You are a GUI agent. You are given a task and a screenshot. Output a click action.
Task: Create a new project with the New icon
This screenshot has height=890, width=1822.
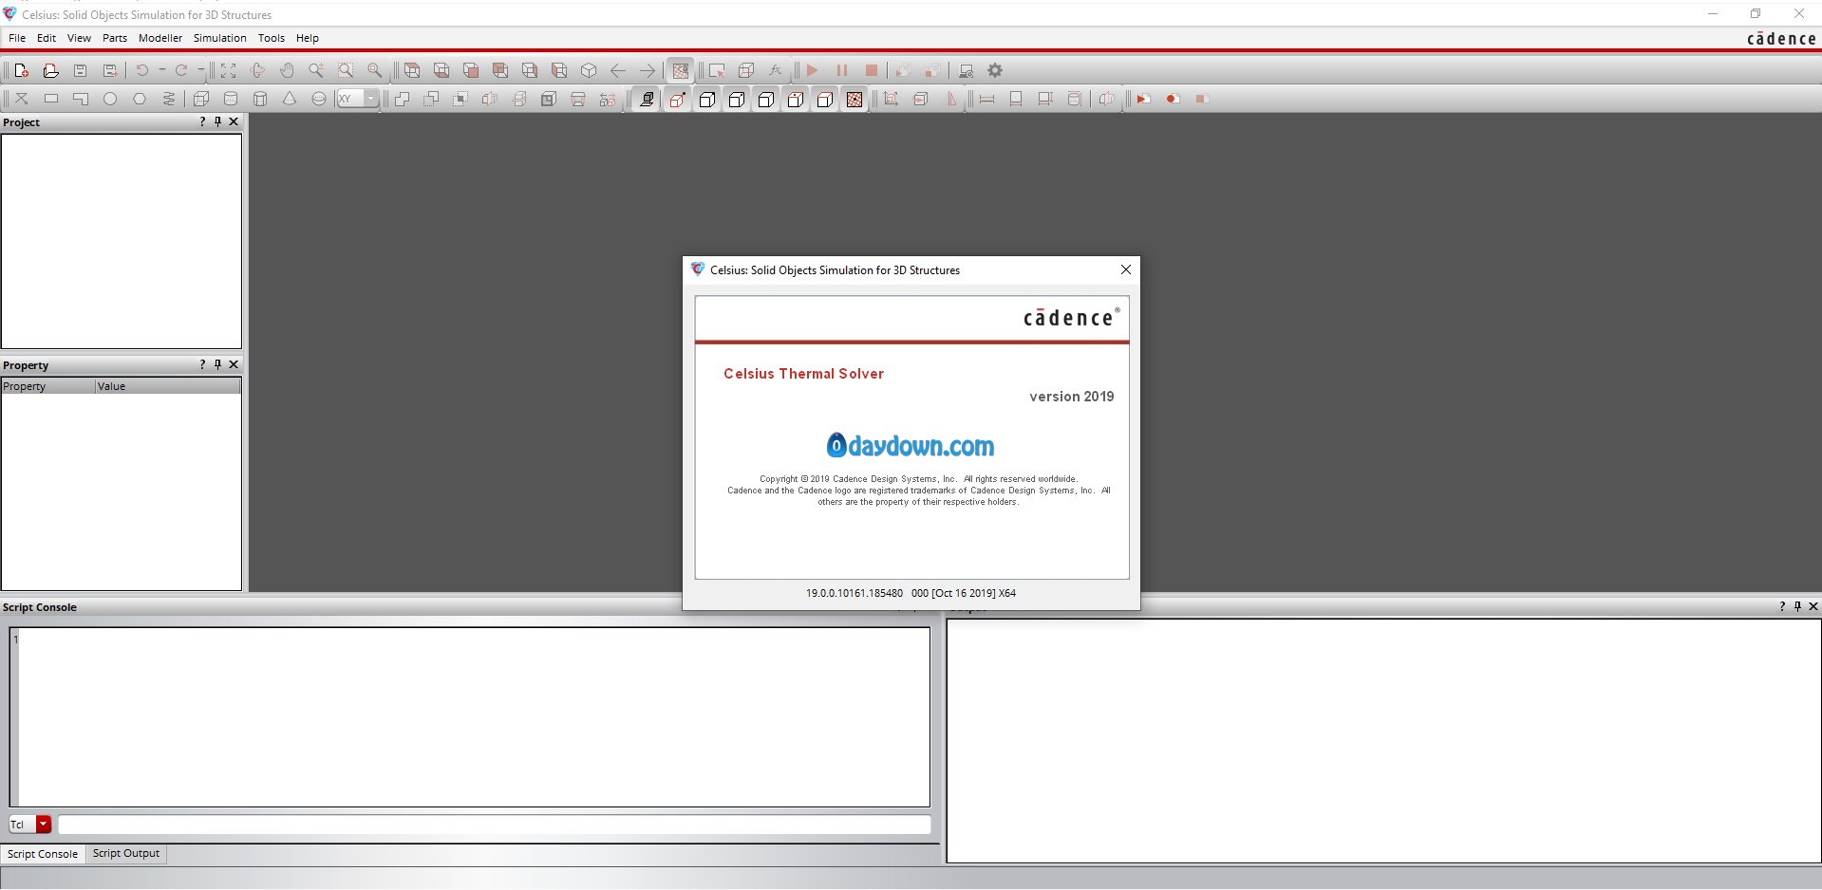click(21, 70)
